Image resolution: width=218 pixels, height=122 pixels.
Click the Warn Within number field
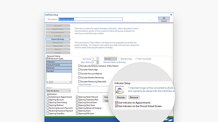point(94,62)
